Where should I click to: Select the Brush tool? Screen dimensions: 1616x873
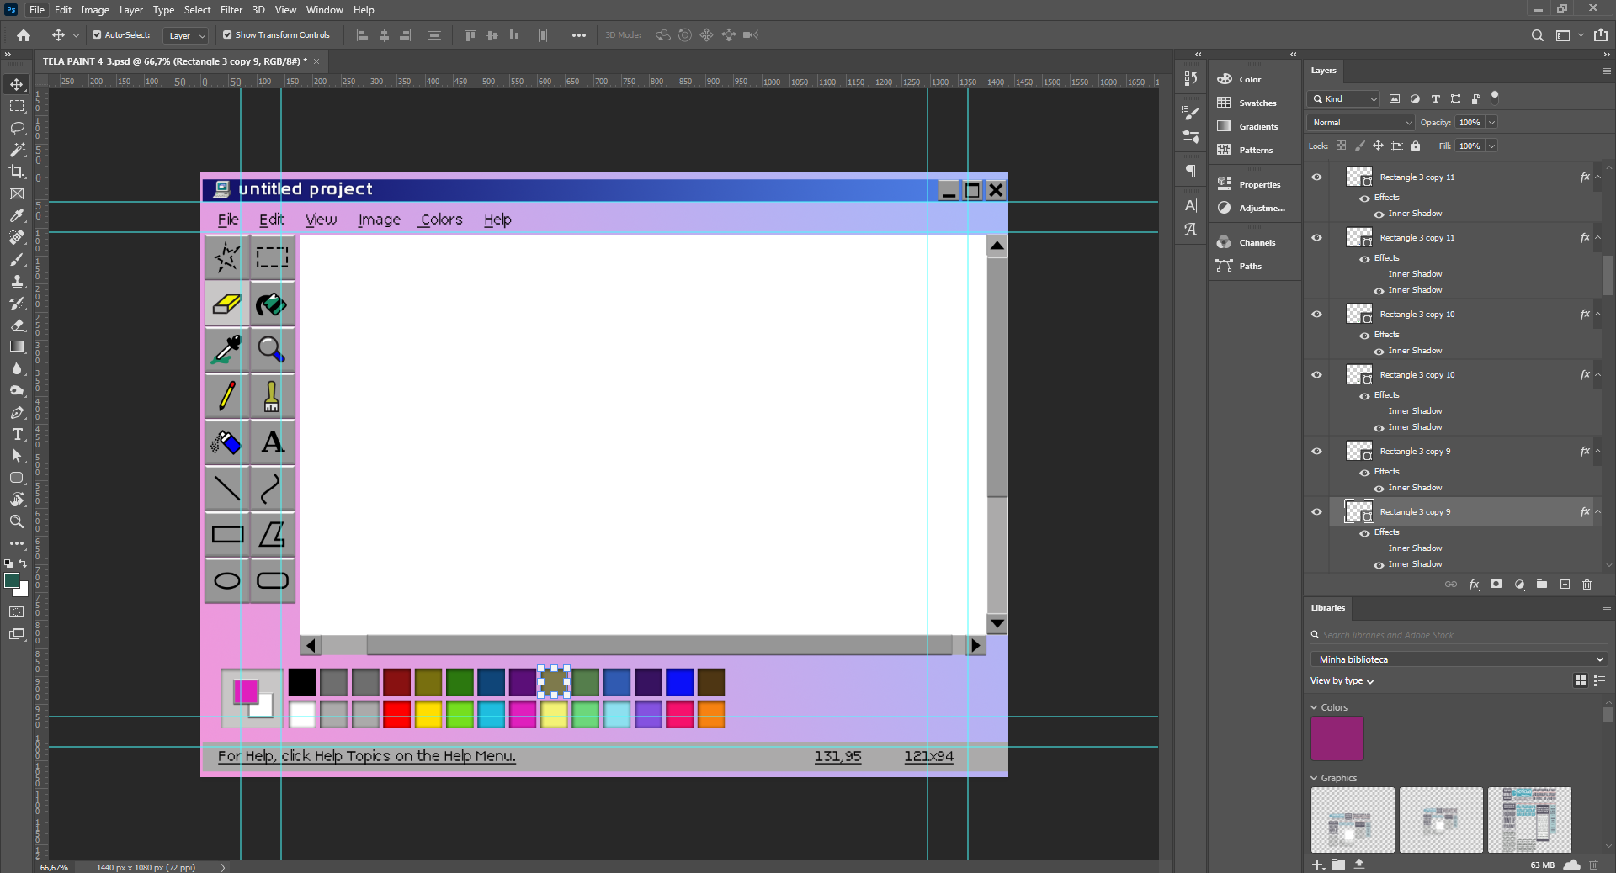(x=17, y=259)
